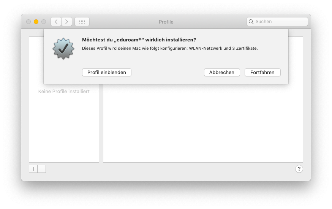The image size is (332, 209).
Task: Remove profile using the minus button
Action: (42, 169)
